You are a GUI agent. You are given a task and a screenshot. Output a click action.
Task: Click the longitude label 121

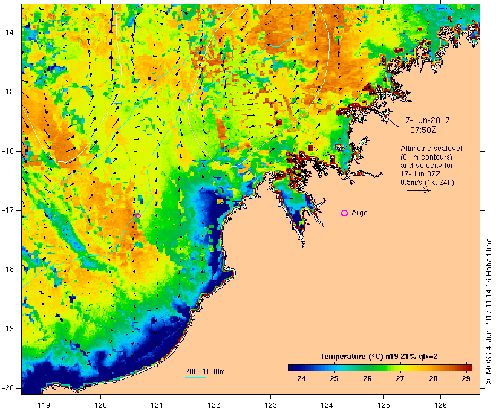(x=157, y=406)
